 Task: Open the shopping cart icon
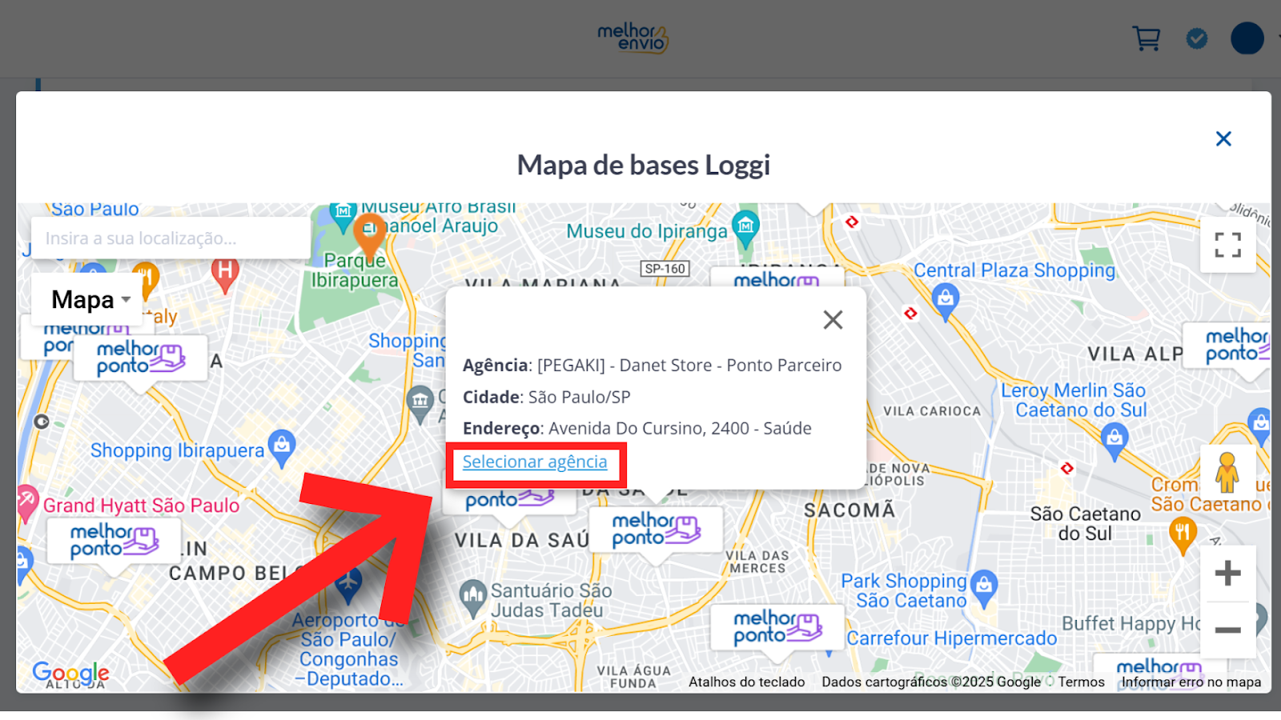click(x=1146, y=38)
